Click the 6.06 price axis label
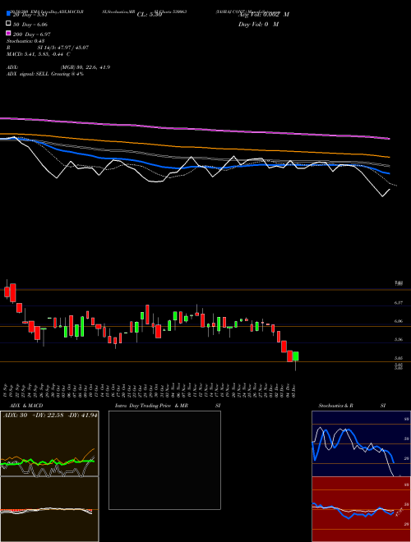Viewport: 411px width, 542px height. [399, 321]
